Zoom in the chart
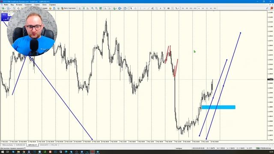This screenshot has height=154, width=274. click(x=92, y=8)
